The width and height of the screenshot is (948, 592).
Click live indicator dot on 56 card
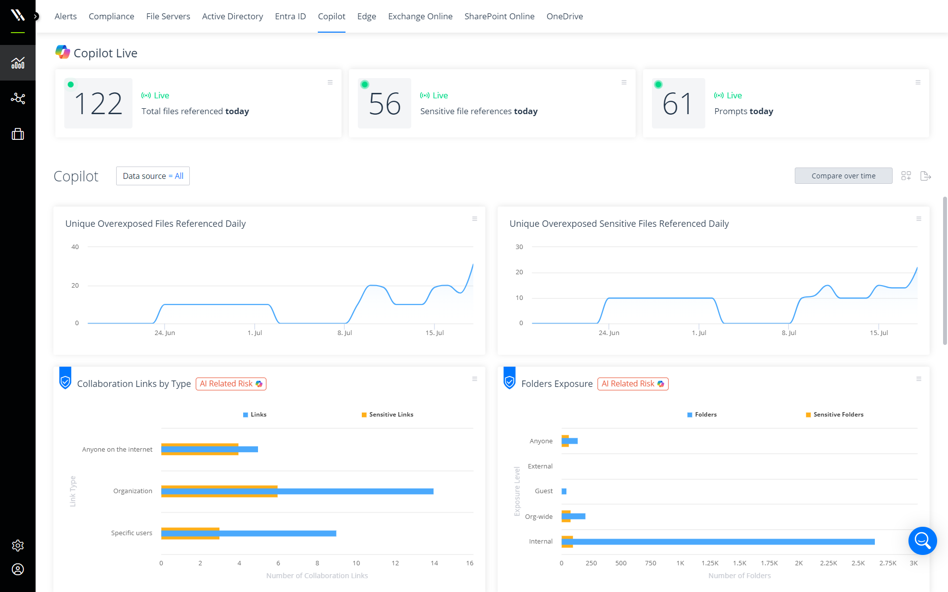365,85
